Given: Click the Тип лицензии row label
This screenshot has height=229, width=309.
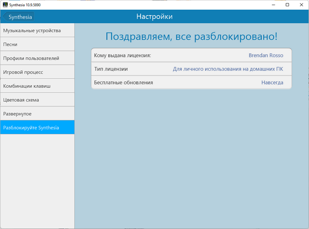Looking at the screenshot, I should coord(111,69).
